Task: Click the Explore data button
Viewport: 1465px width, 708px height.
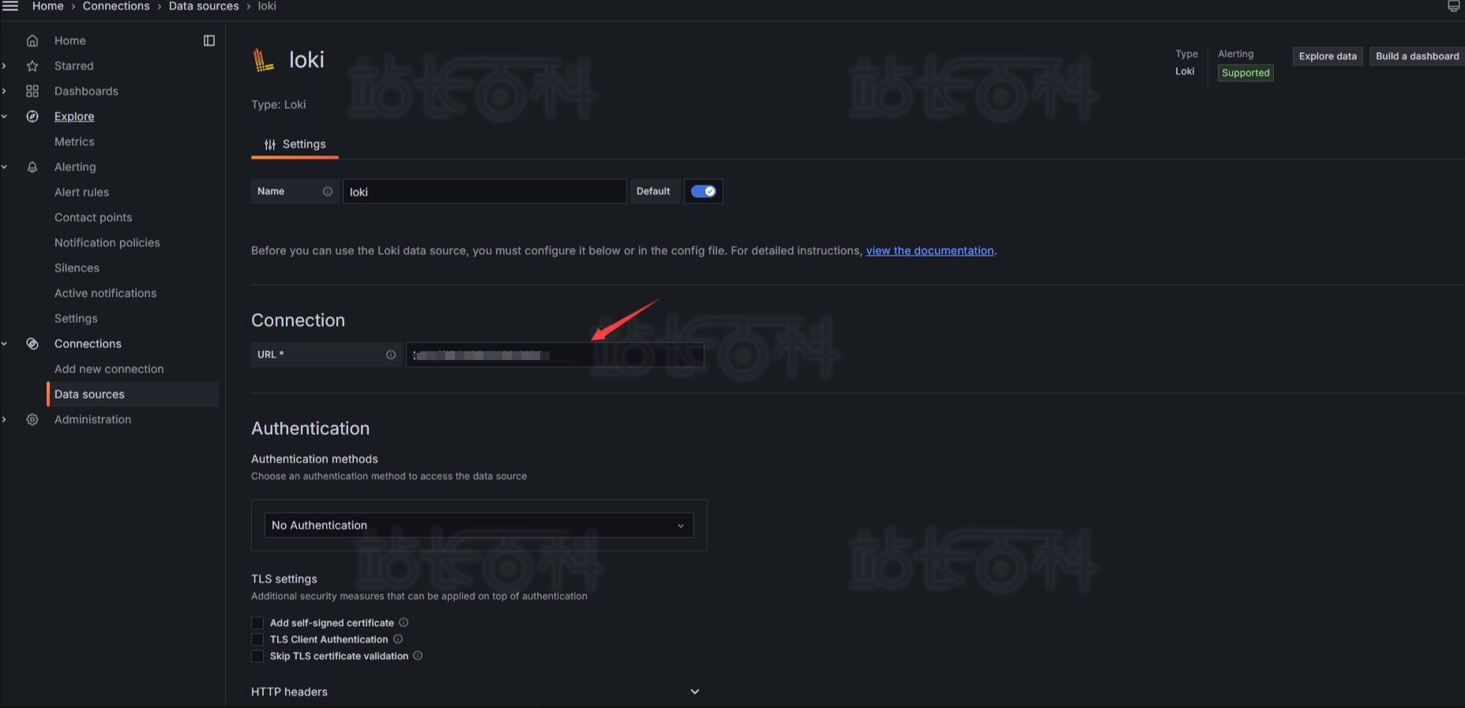Action: tap(1328, 56)
